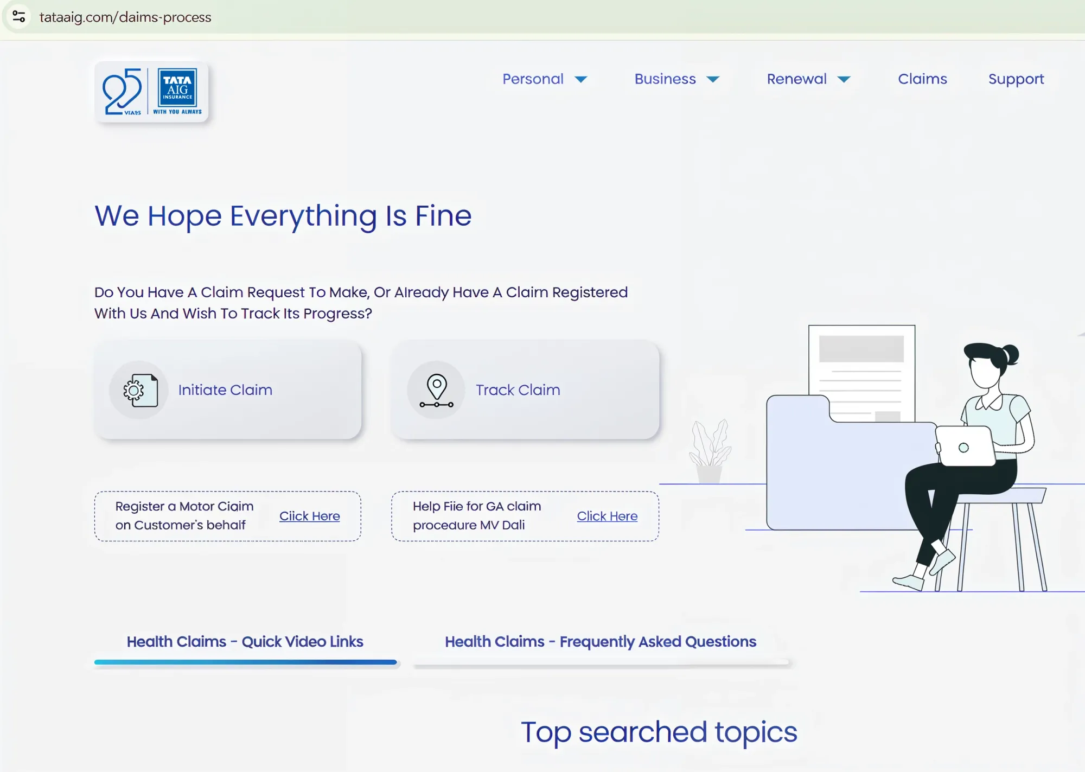The height and width of the screenshot is (772, 1085).
Task: Click the Track Claim button
Action: pyautogui.click(x=525, y=390)
